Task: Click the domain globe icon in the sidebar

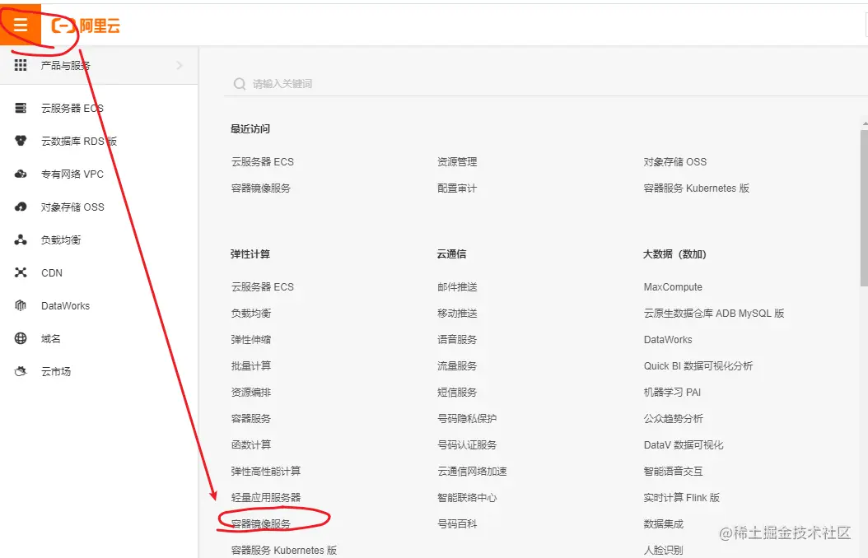Action: [x=21, y=338]
